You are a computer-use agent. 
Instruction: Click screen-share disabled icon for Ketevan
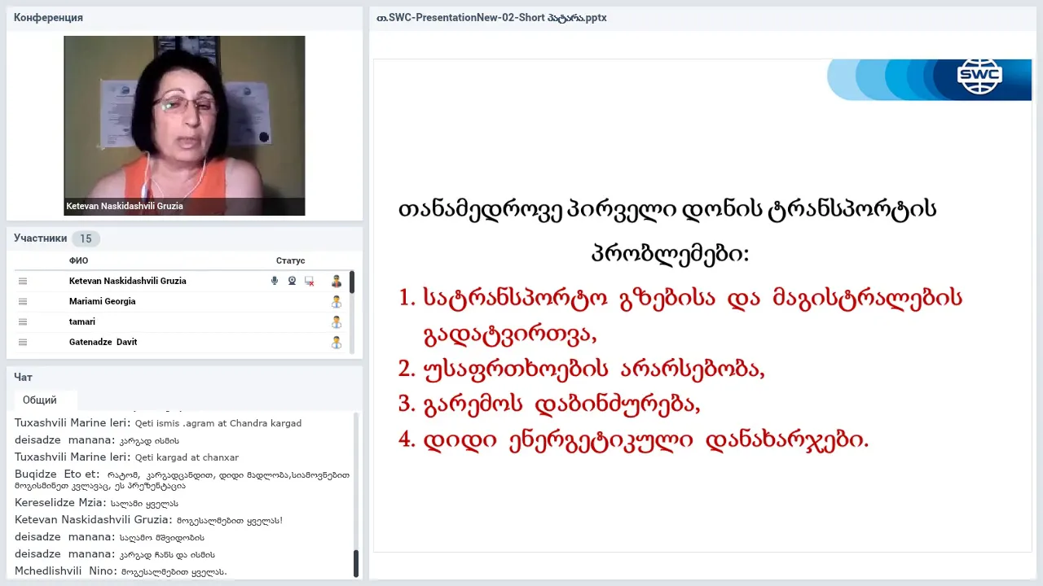[310, 281]
